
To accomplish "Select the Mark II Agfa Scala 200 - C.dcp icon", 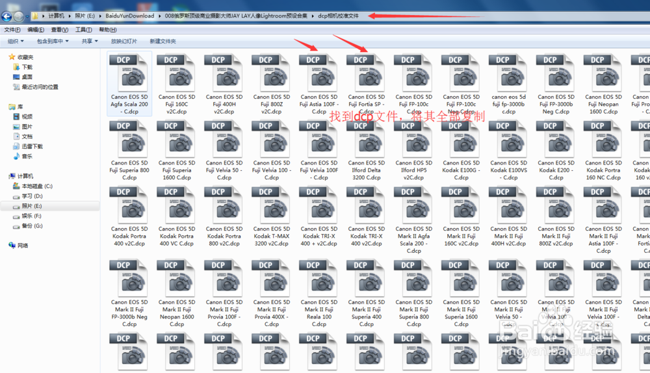I will [413, 205].
